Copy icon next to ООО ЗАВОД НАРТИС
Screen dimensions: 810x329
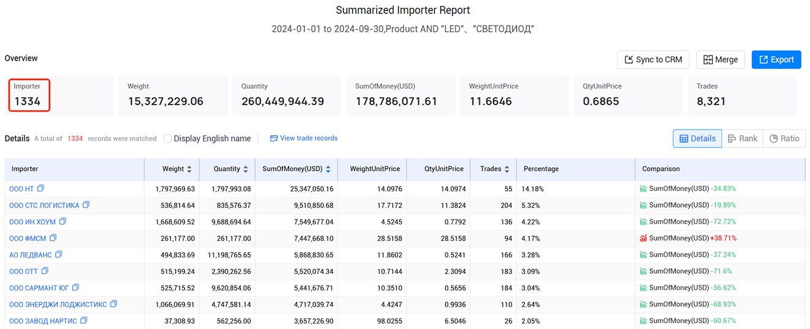point(84,320)
